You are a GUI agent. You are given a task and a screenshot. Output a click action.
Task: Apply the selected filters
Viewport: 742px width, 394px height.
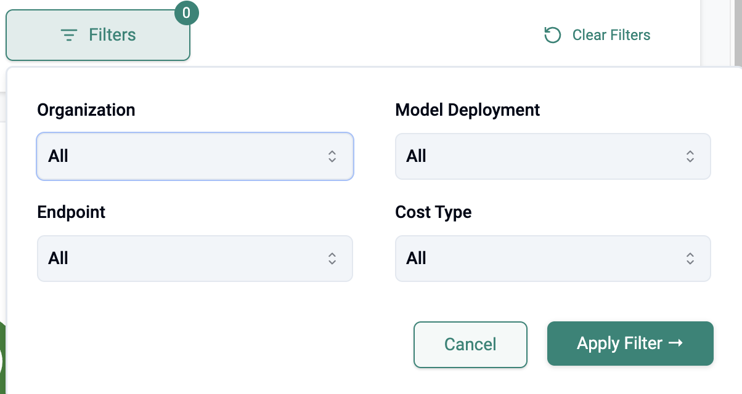pyautogui.click(x=630, y=344)
